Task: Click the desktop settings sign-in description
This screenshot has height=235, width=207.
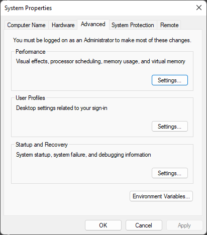Action: point(62,108)
